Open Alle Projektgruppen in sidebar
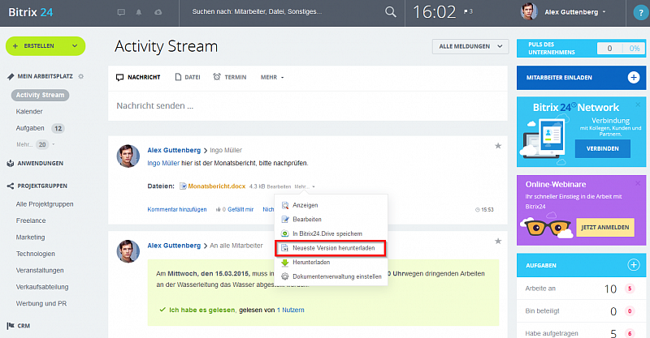The image size is (650, 338). coord(45,204)
